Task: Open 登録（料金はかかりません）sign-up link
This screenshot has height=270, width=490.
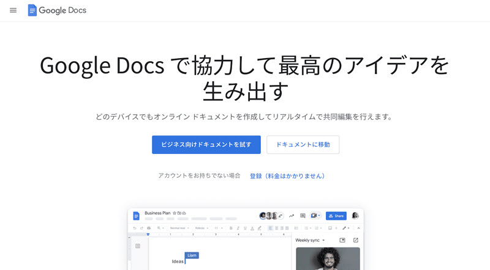Action: point(287,176)
